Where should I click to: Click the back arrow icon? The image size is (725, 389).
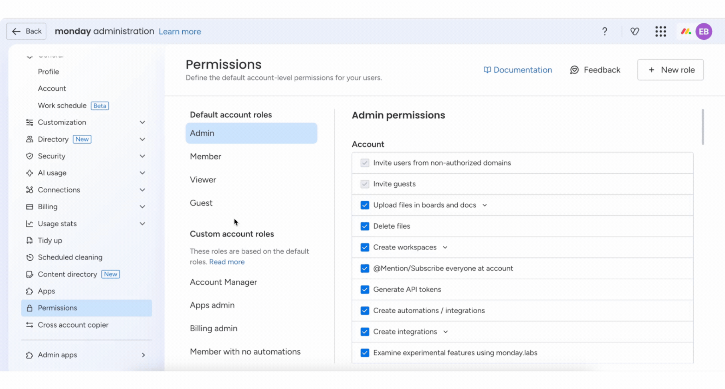16,31
